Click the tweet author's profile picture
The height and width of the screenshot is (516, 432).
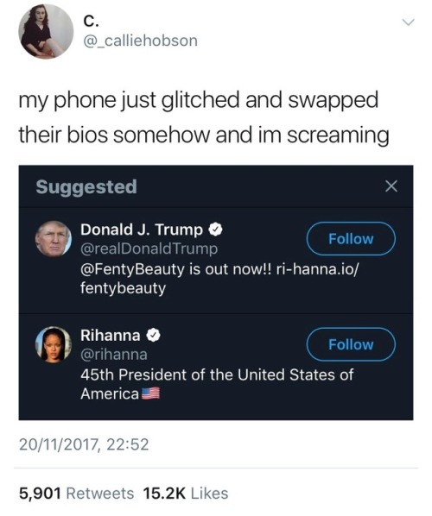[x=46, y=32]
